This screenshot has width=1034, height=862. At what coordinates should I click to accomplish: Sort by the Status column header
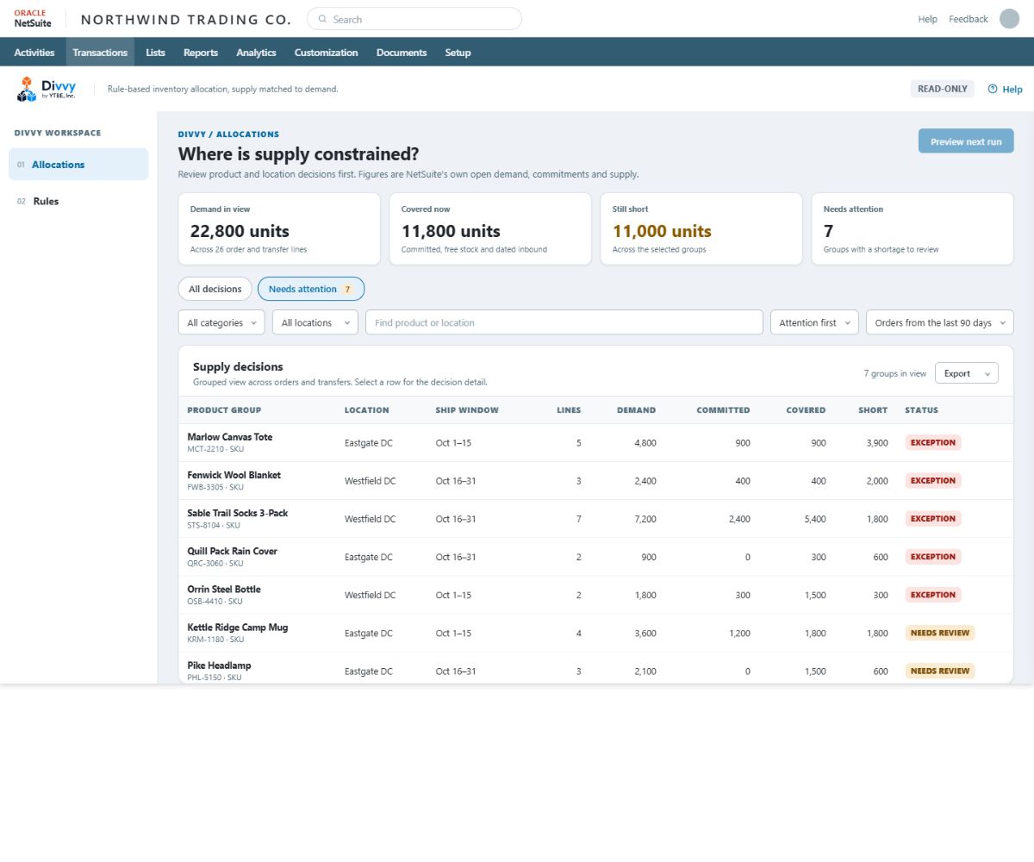(921, 410)
